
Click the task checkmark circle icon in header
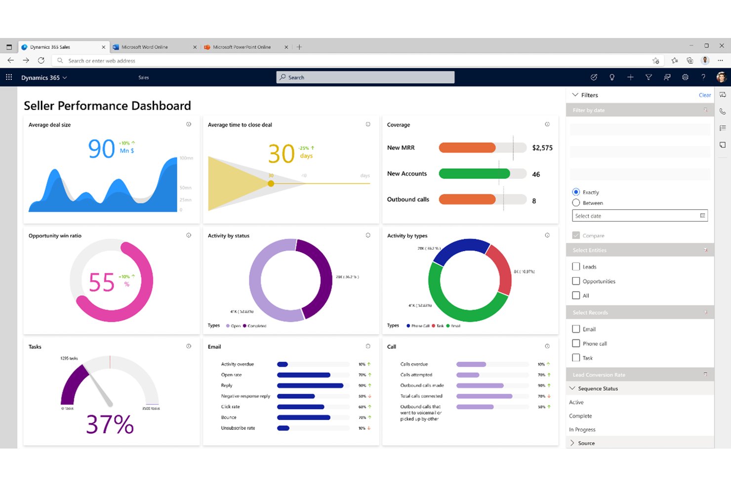[594, 77]
